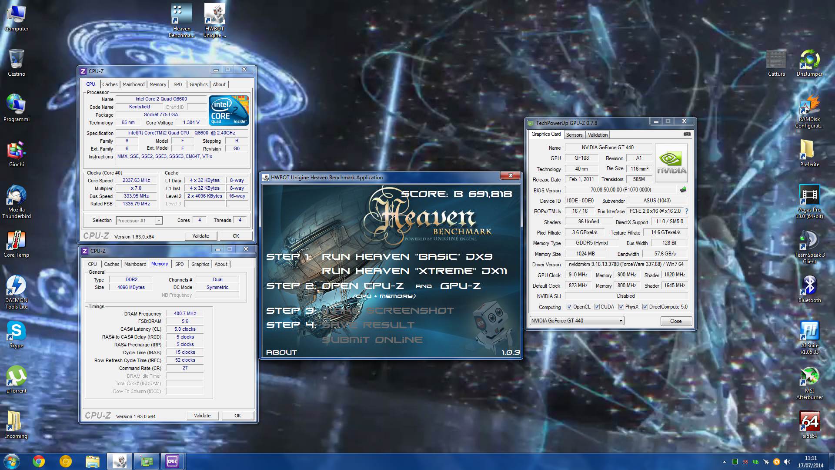
Task: Open the Giochi desktop icon
Action: tap(16, 153)
